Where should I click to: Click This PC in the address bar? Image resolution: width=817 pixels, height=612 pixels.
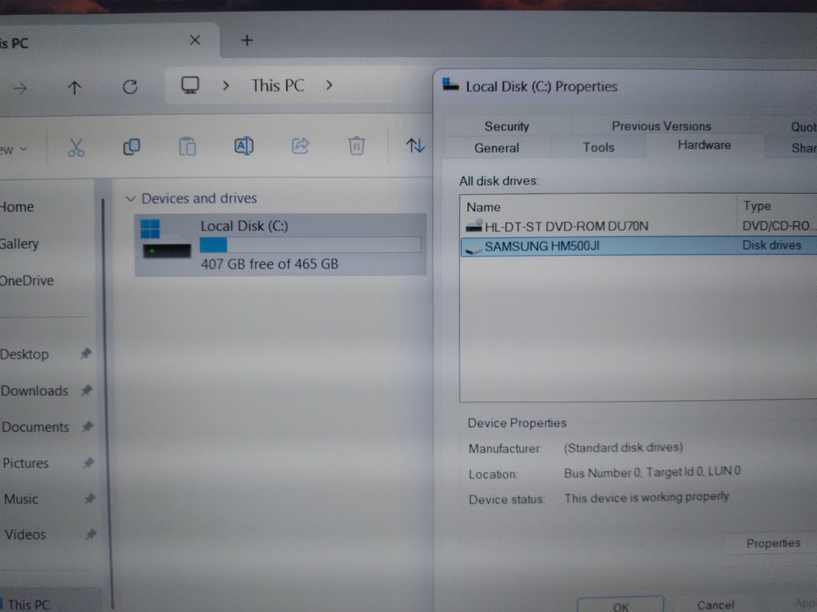point(277,85)
